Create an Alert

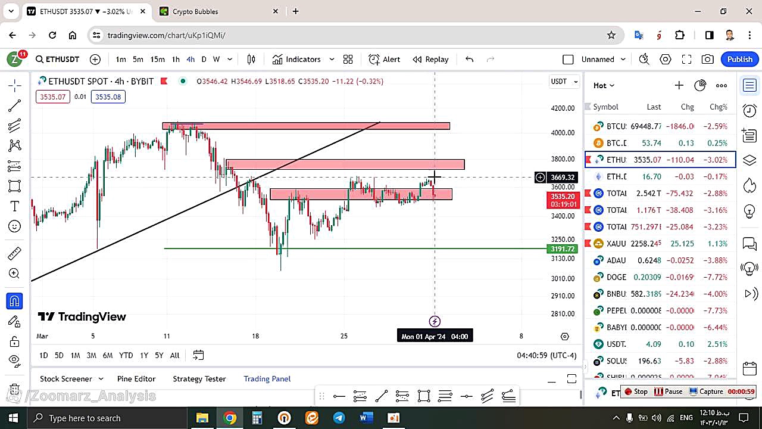tap(385, 59)
